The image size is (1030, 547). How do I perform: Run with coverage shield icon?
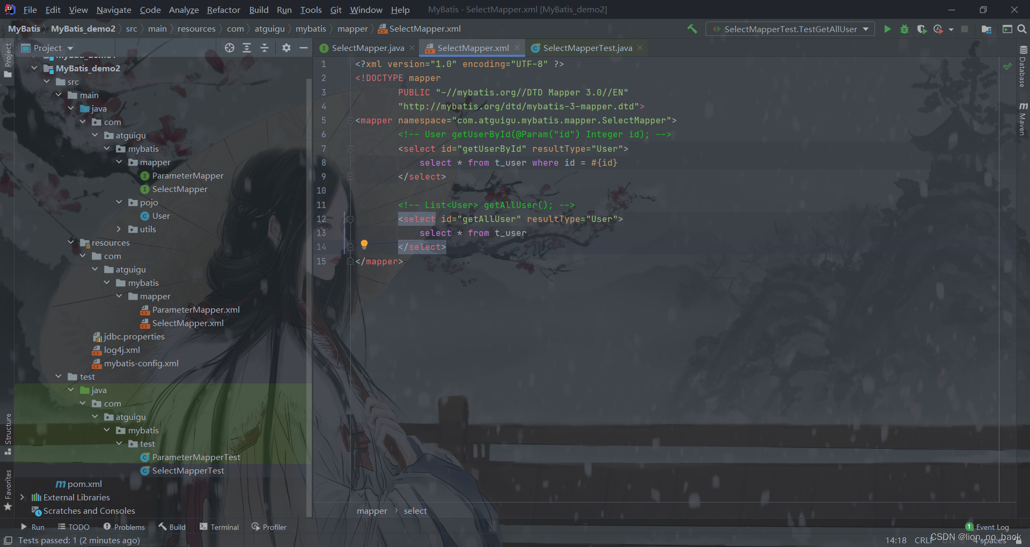(x=922, y=29)
